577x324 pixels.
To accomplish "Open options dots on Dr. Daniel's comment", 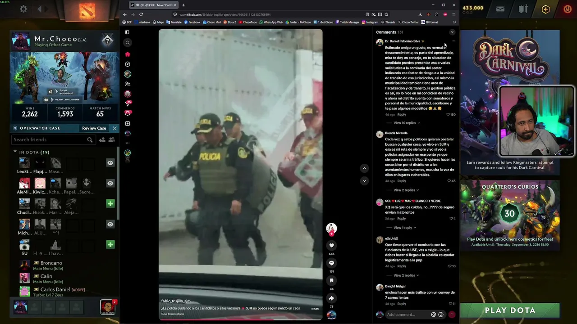I will point(453,41).
